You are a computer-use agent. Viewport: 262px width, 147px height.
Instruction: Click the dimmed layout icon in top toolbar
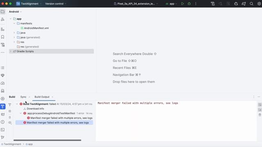click(x=228, y=4)
